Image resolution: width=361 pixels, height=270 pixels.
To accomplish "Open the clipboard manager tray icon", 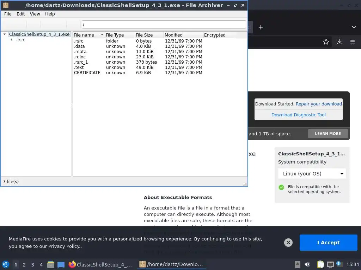I will 320,264.
